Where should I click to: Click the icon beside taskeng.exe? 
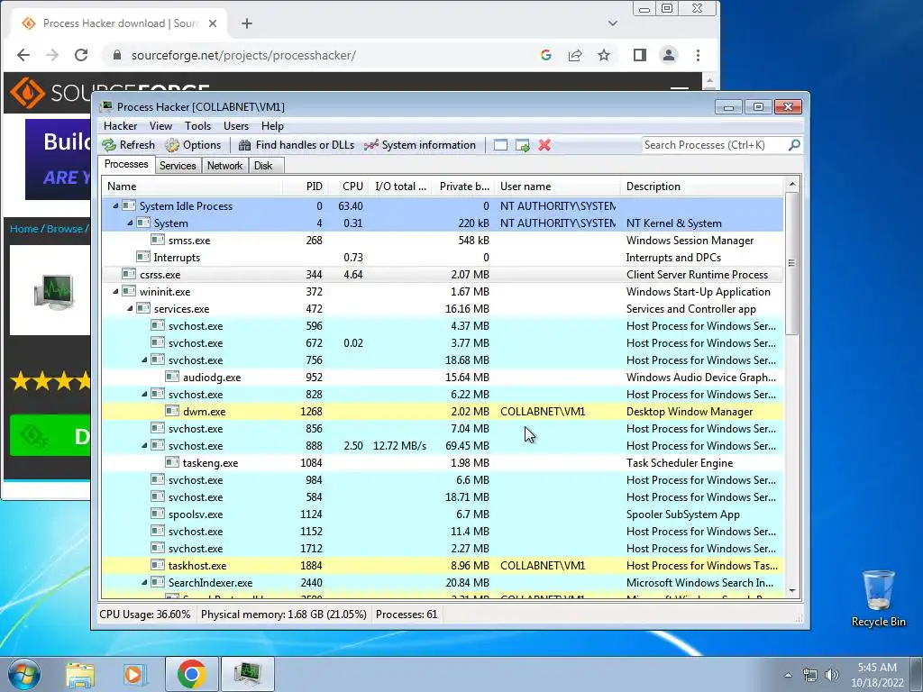[x=172, y=462]
